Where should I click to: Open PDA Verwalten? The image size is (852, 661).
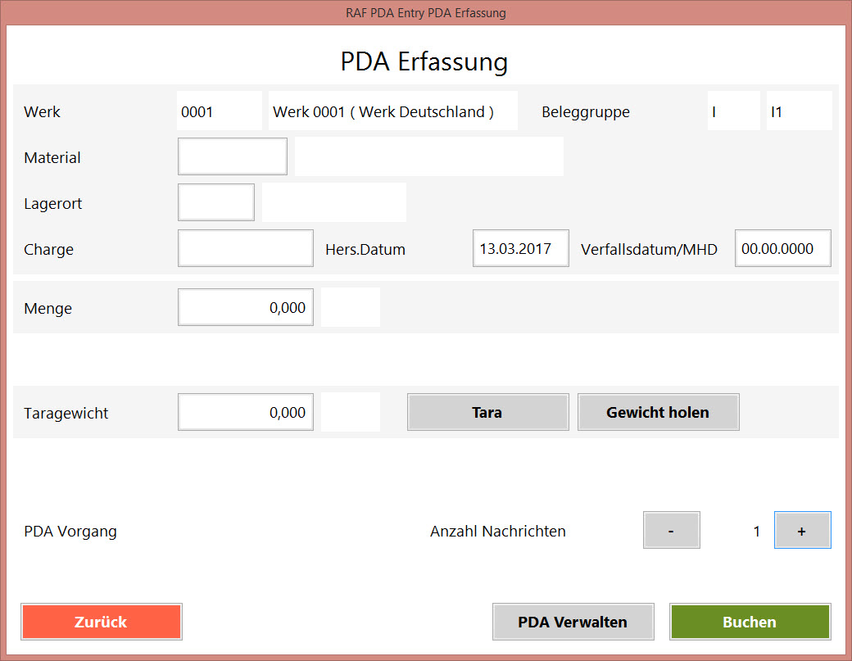point(573,622)
